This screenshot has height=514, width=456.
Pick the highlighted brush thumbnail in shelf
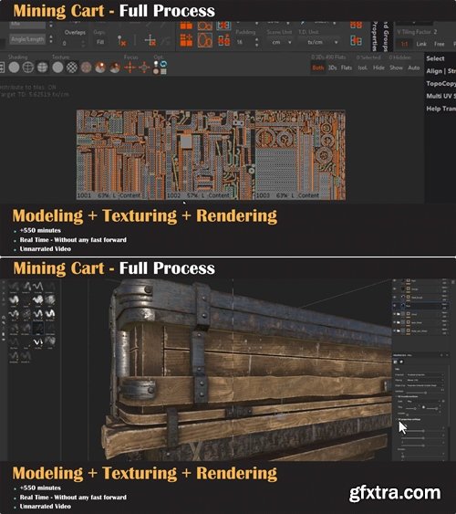[38, 327]
